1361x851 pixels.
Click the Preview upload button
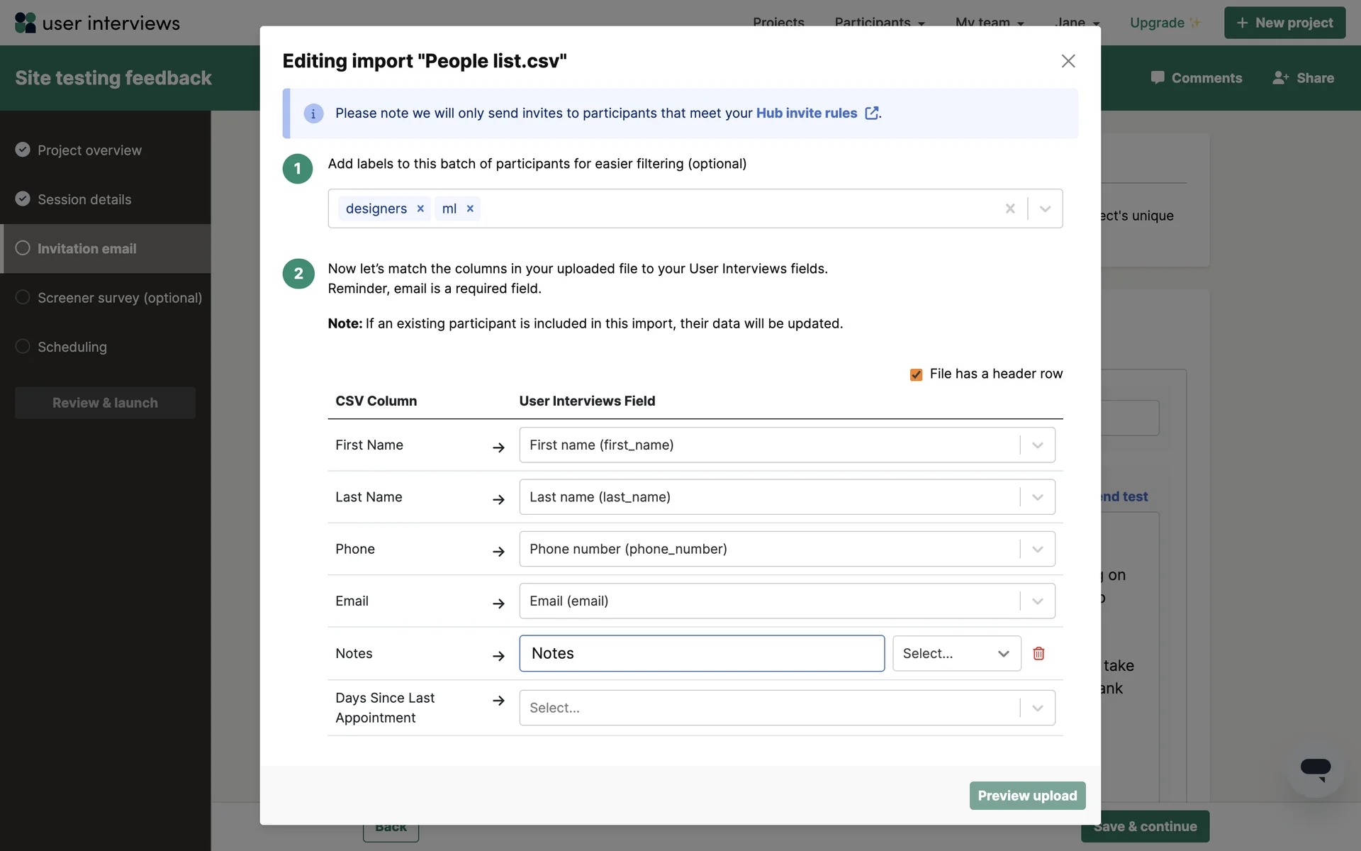click(x=1027, y=796)
